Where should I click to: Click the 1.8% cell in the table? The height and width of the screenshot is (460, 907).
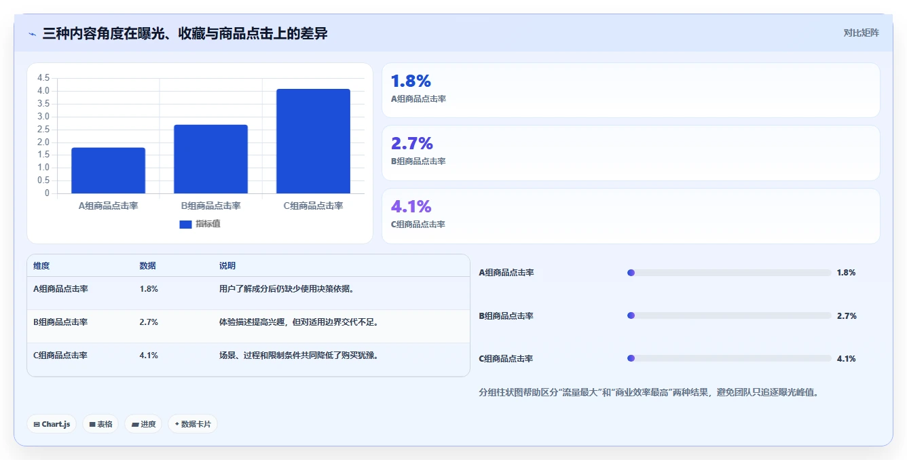click(x=149, y=288)
